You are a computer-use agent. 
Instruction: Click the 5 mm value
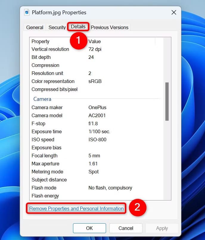pyautogui.click(x=94, y=156)
